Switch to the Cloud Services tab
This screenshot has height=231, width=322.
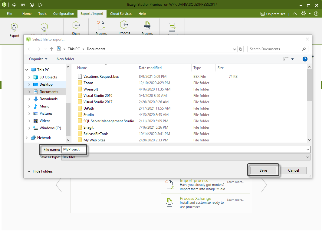pyautogui.click(x=121, y=14)
